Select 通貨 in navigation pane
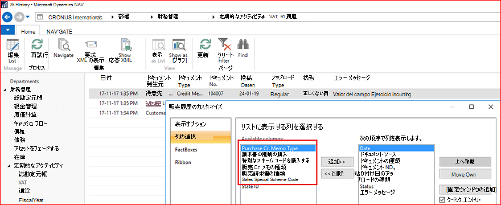The height and width of the screenshot is (205, 501). pyautogui.click(x=24, y=191)
